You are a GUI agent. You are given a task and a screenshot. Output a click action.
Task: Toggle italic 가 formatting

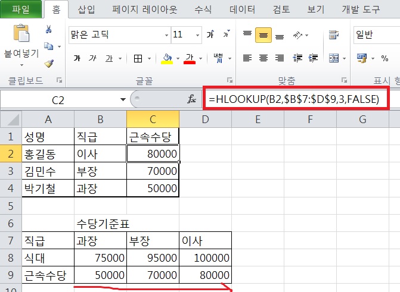[x=92, y=58]
